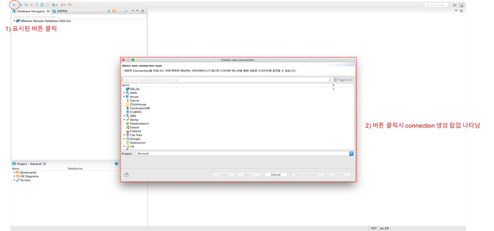Open the dropdown arrow beside rocket icon
Image resolution: width=494 pixels, height=231 pixels.
click(65, 5)
